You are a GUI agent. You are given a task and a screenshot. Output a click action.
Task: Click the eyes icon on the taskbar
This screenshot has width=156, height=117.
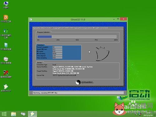23,114
